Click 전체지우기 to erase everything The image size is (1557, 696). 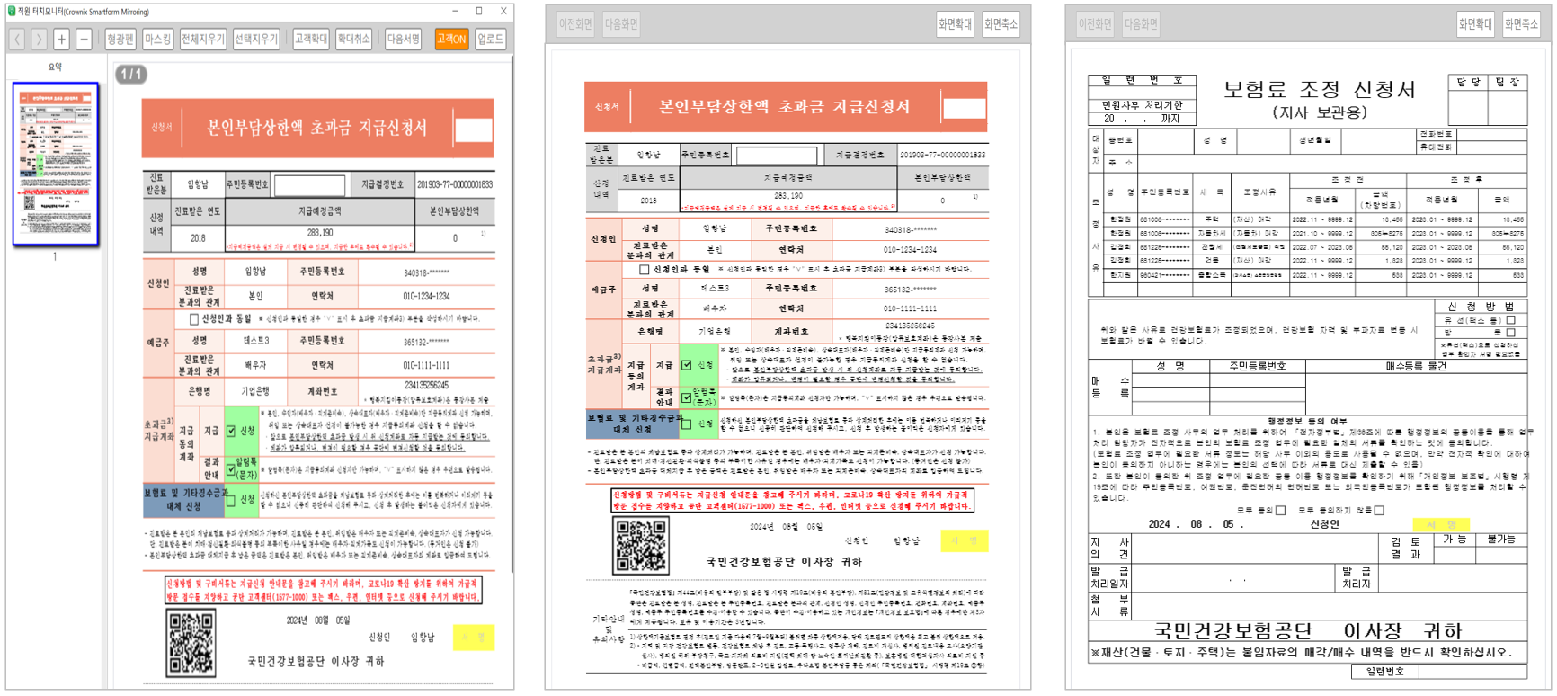(x=202, y=39)
